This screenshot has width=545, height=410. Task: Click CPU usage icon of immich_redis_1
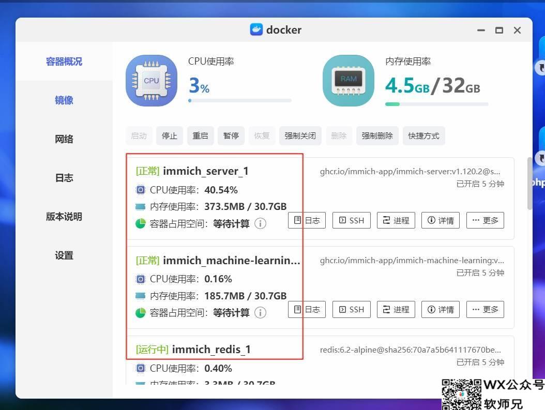[141, 368]
